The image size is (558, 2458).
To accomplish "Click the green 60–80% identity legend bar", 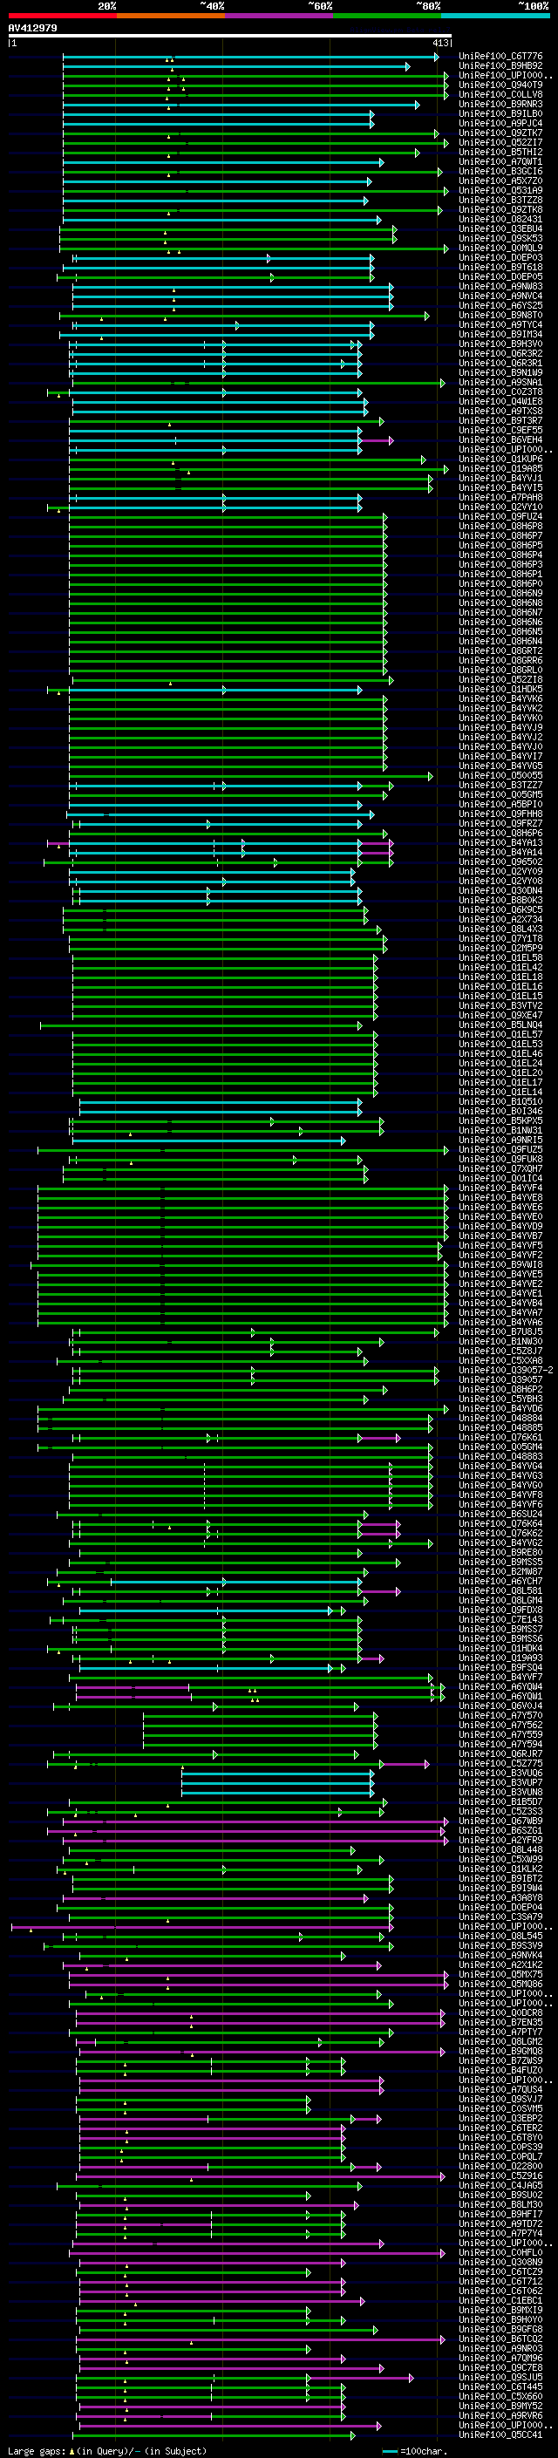I will point(387,17).
